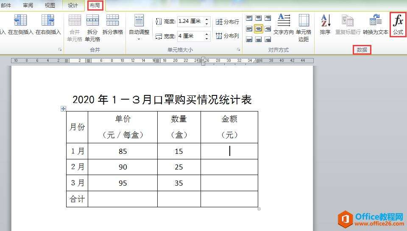Switch to Mailings (邮件) tab
The height and width of the screenshot is (231, 407).
[6, 5]
